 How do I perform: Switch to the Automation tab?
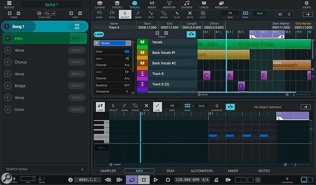[x=201, y=171]
